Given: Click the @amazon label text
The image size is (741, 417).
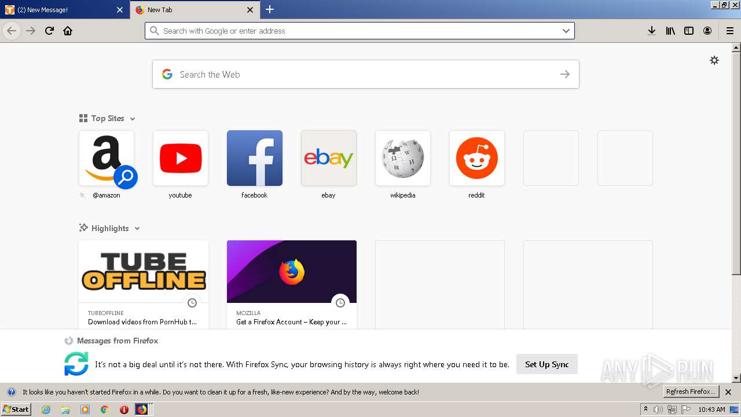Looking at the screenshot, I should tap(107, 195).
